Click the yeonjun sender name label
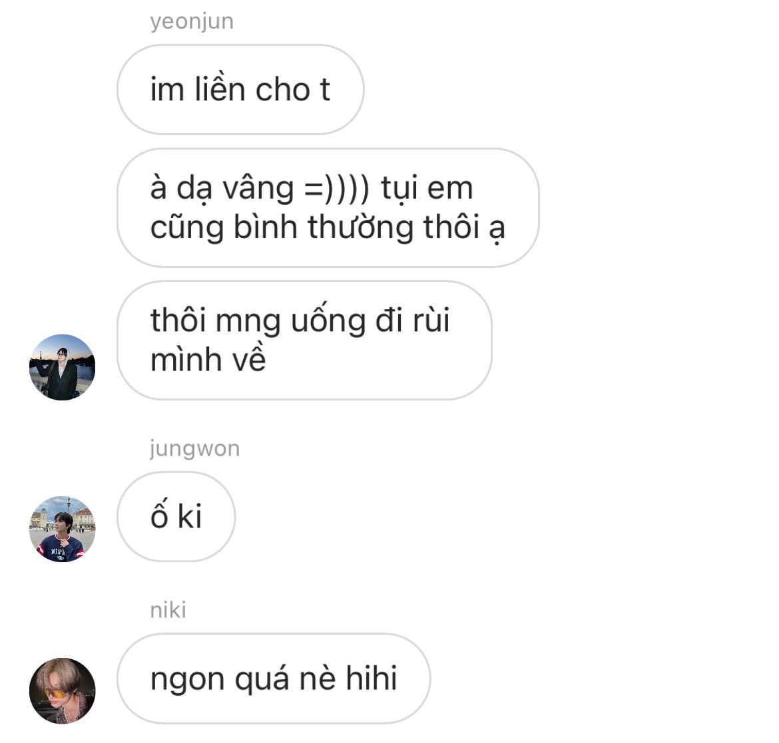The width and height of the screenshot is (779, 743). pos(192,22)
